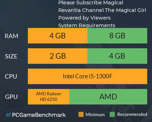The width and height of the screenshot is (152, 122).
Task: Select the Minimum legend label
Action: click(95, 115)
